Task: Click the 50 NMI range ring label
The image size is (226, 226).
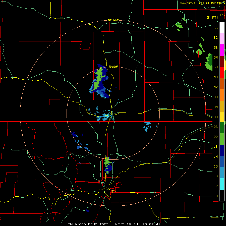Action: point(113,67)
